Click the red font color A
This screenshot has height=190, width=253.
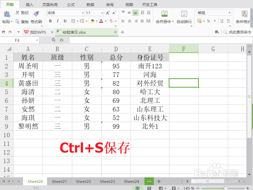[101, 21]
